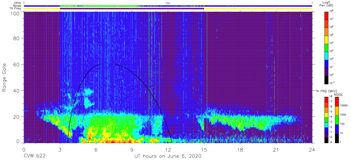Click the 3 tick on UT hours axis
351x162 pixels.
click(60, 149)
